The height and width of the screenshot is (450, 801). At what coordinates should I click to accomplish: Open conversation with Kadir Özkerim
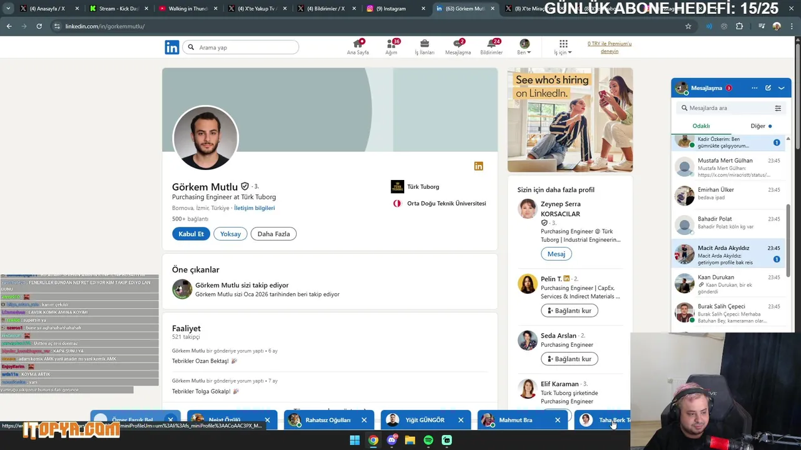(x=728, y=142)
